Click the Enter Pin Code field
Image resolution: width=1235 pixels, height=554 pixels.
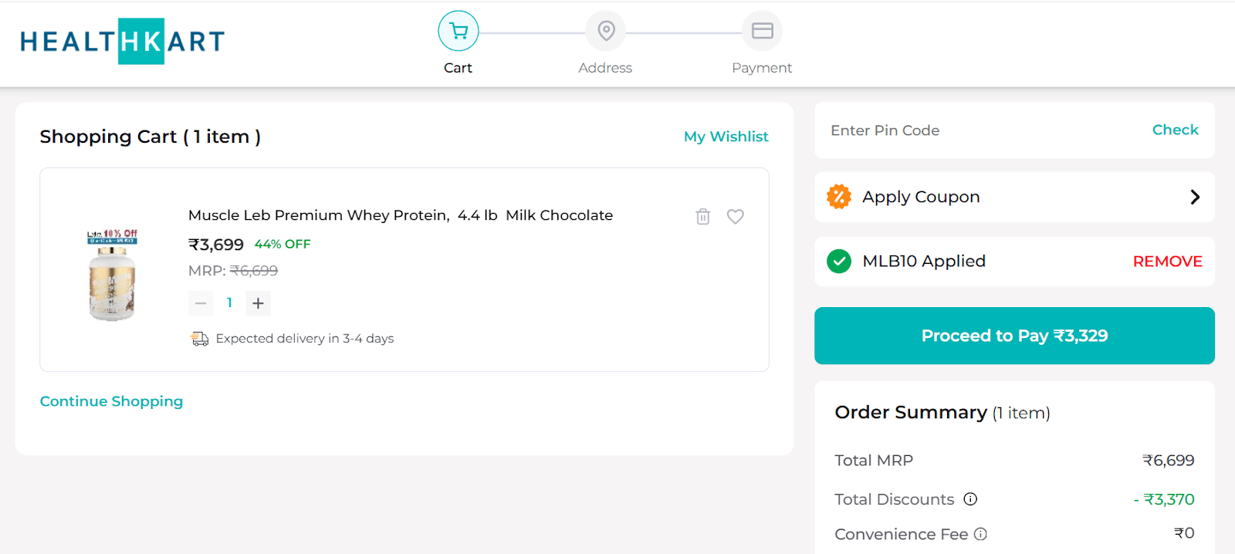pos(926,130)
